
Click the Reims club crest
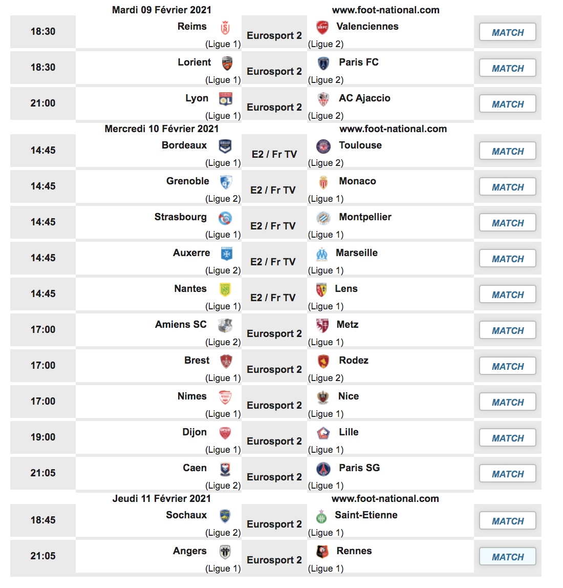[x=225, y=28]
